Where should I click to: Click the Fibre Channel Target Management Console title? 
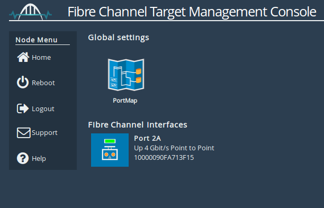pyautogui.click(x=192, y=12)
